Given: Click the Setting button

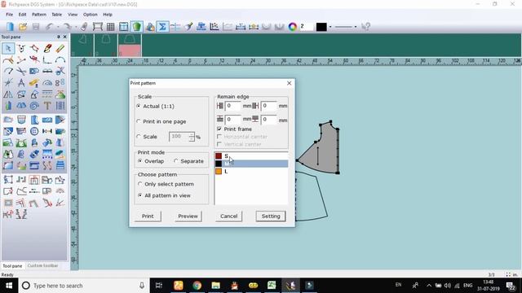Looking at the screenshot, I should (271, 216).
